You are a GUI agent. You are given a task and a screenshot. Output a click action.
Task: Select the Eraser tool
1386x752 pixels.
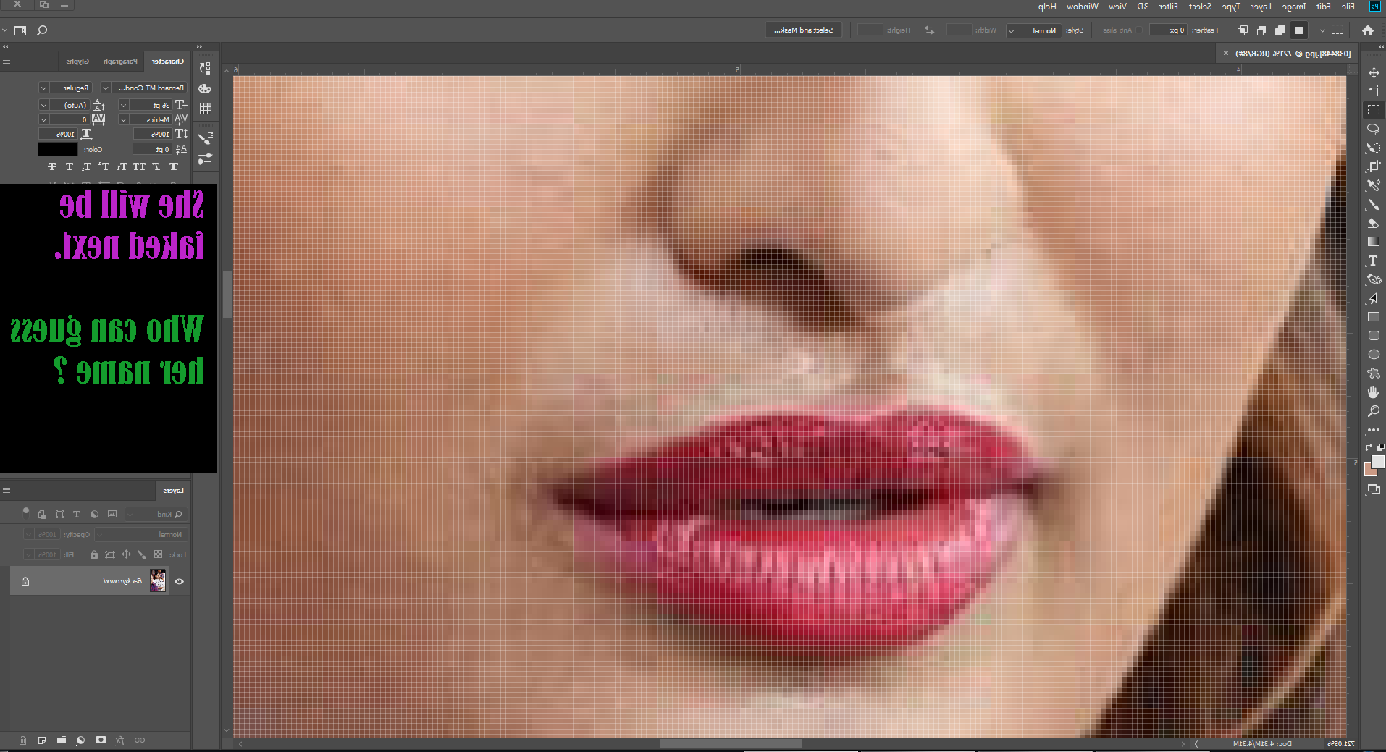coord(1373,223)
